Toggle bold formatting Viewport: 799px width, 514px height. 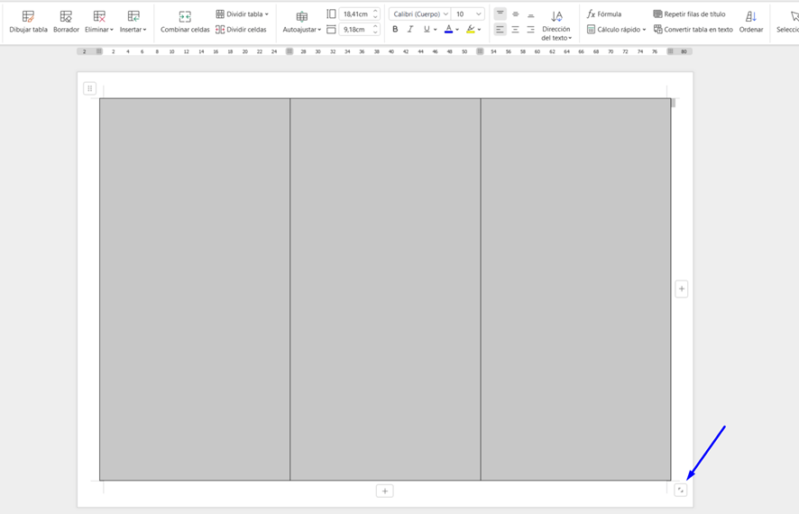pyautogui.click(x=395, y=30)
